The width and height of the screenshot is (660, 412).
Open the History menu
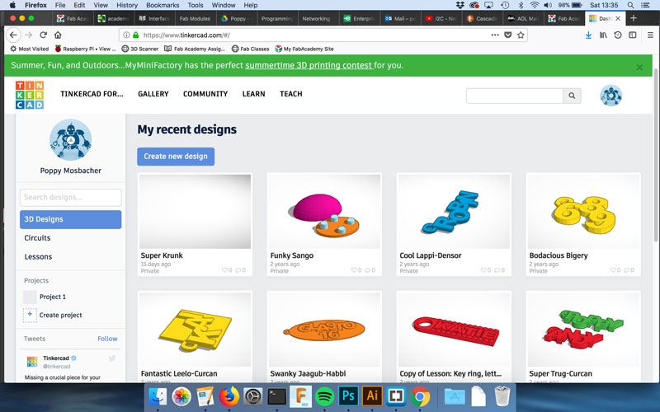pos(127,5)
